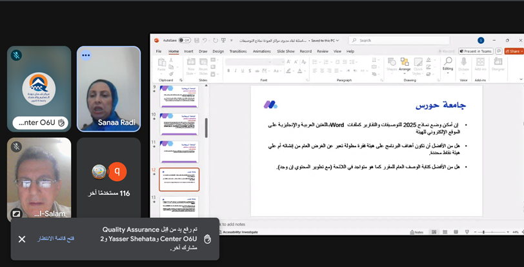The width and height of the screenshot is (524, 267).
Task: Toggle the Notes button in status bar
Action: pos(416,232)
